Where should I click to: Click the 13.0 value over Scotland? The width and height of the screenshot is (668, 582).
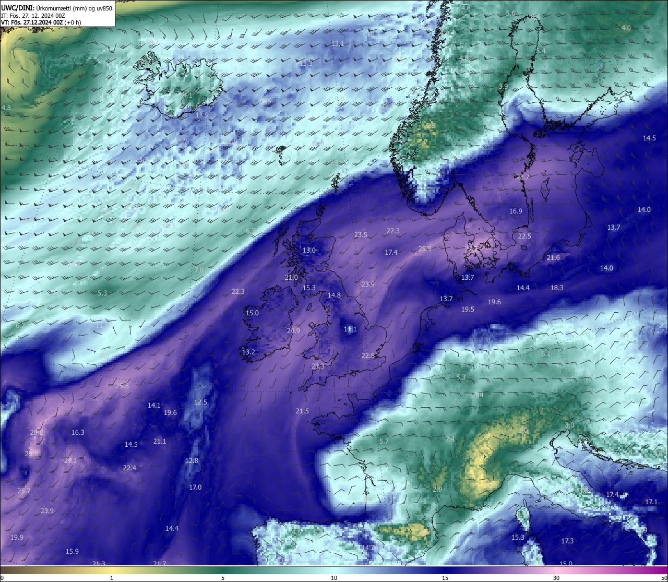(x=309, y=250)
